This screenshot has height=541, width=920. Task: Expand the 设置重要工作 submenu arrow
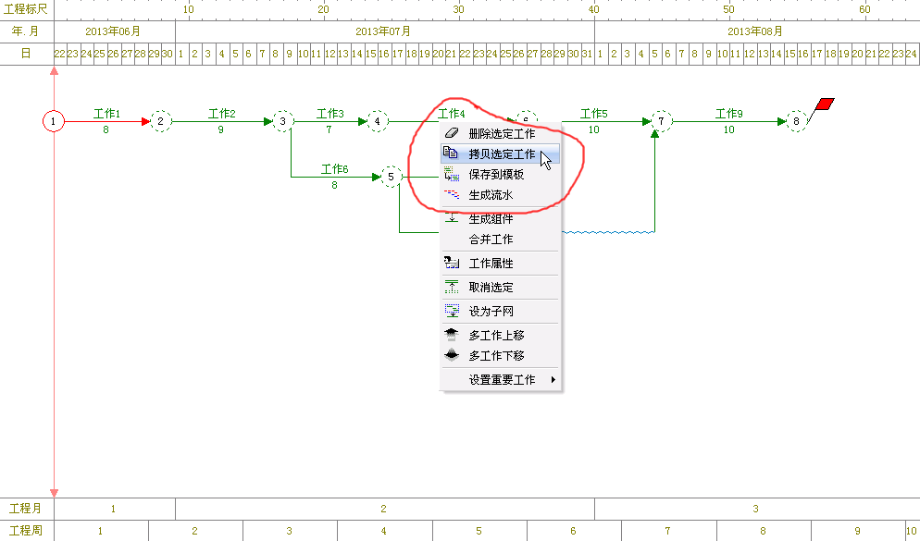click(553, 380)
